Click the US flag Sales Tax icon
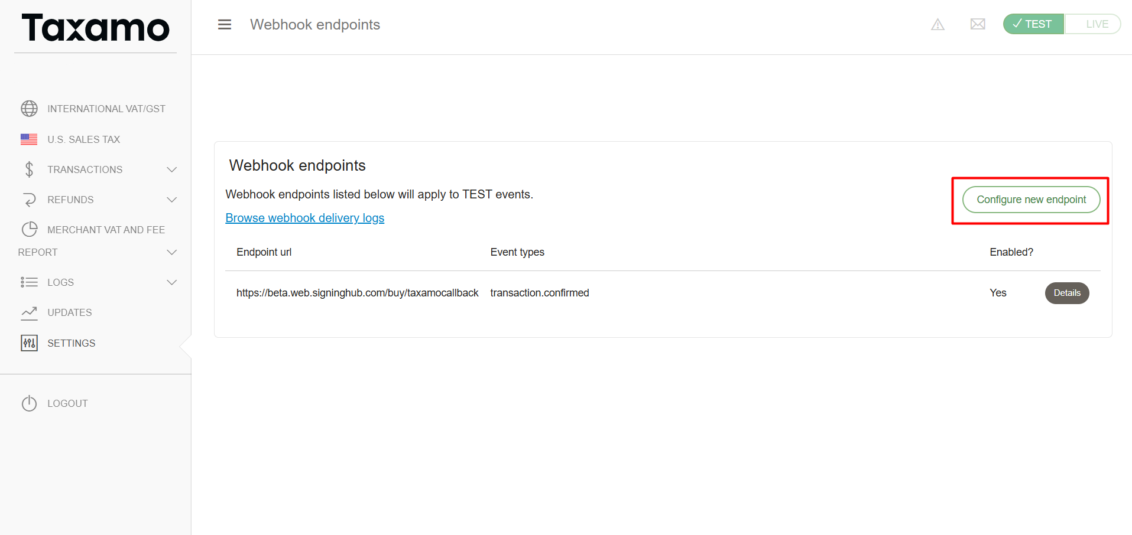This screenshot has width=1132, height=535. 29,139
